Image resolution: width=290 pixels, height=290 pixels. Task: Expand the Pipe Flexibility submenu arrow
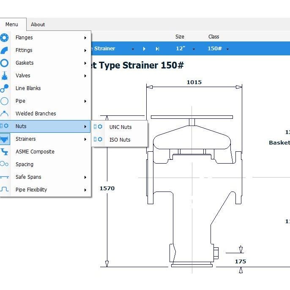(x=85, y=190)
